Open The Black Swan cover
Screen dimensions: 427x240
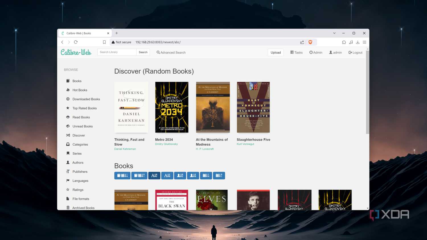[x=172, y=200]
